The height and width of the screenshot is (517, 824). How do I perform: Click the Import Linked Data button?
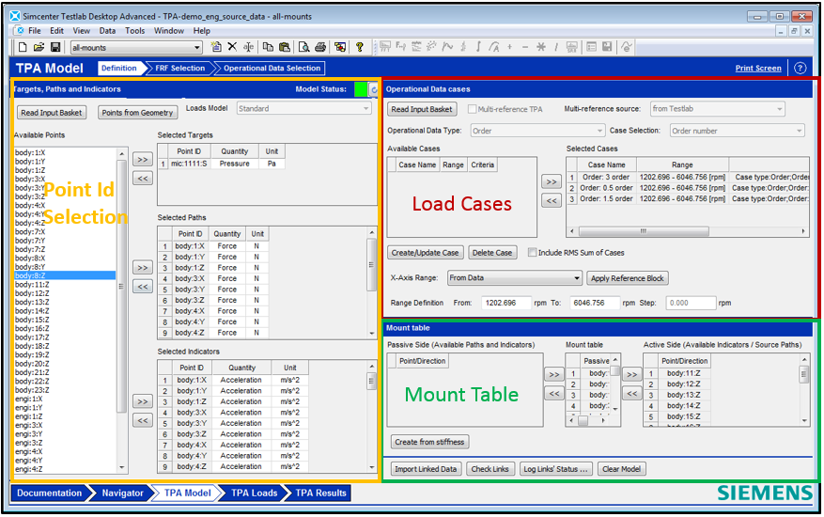coord(426,469)
